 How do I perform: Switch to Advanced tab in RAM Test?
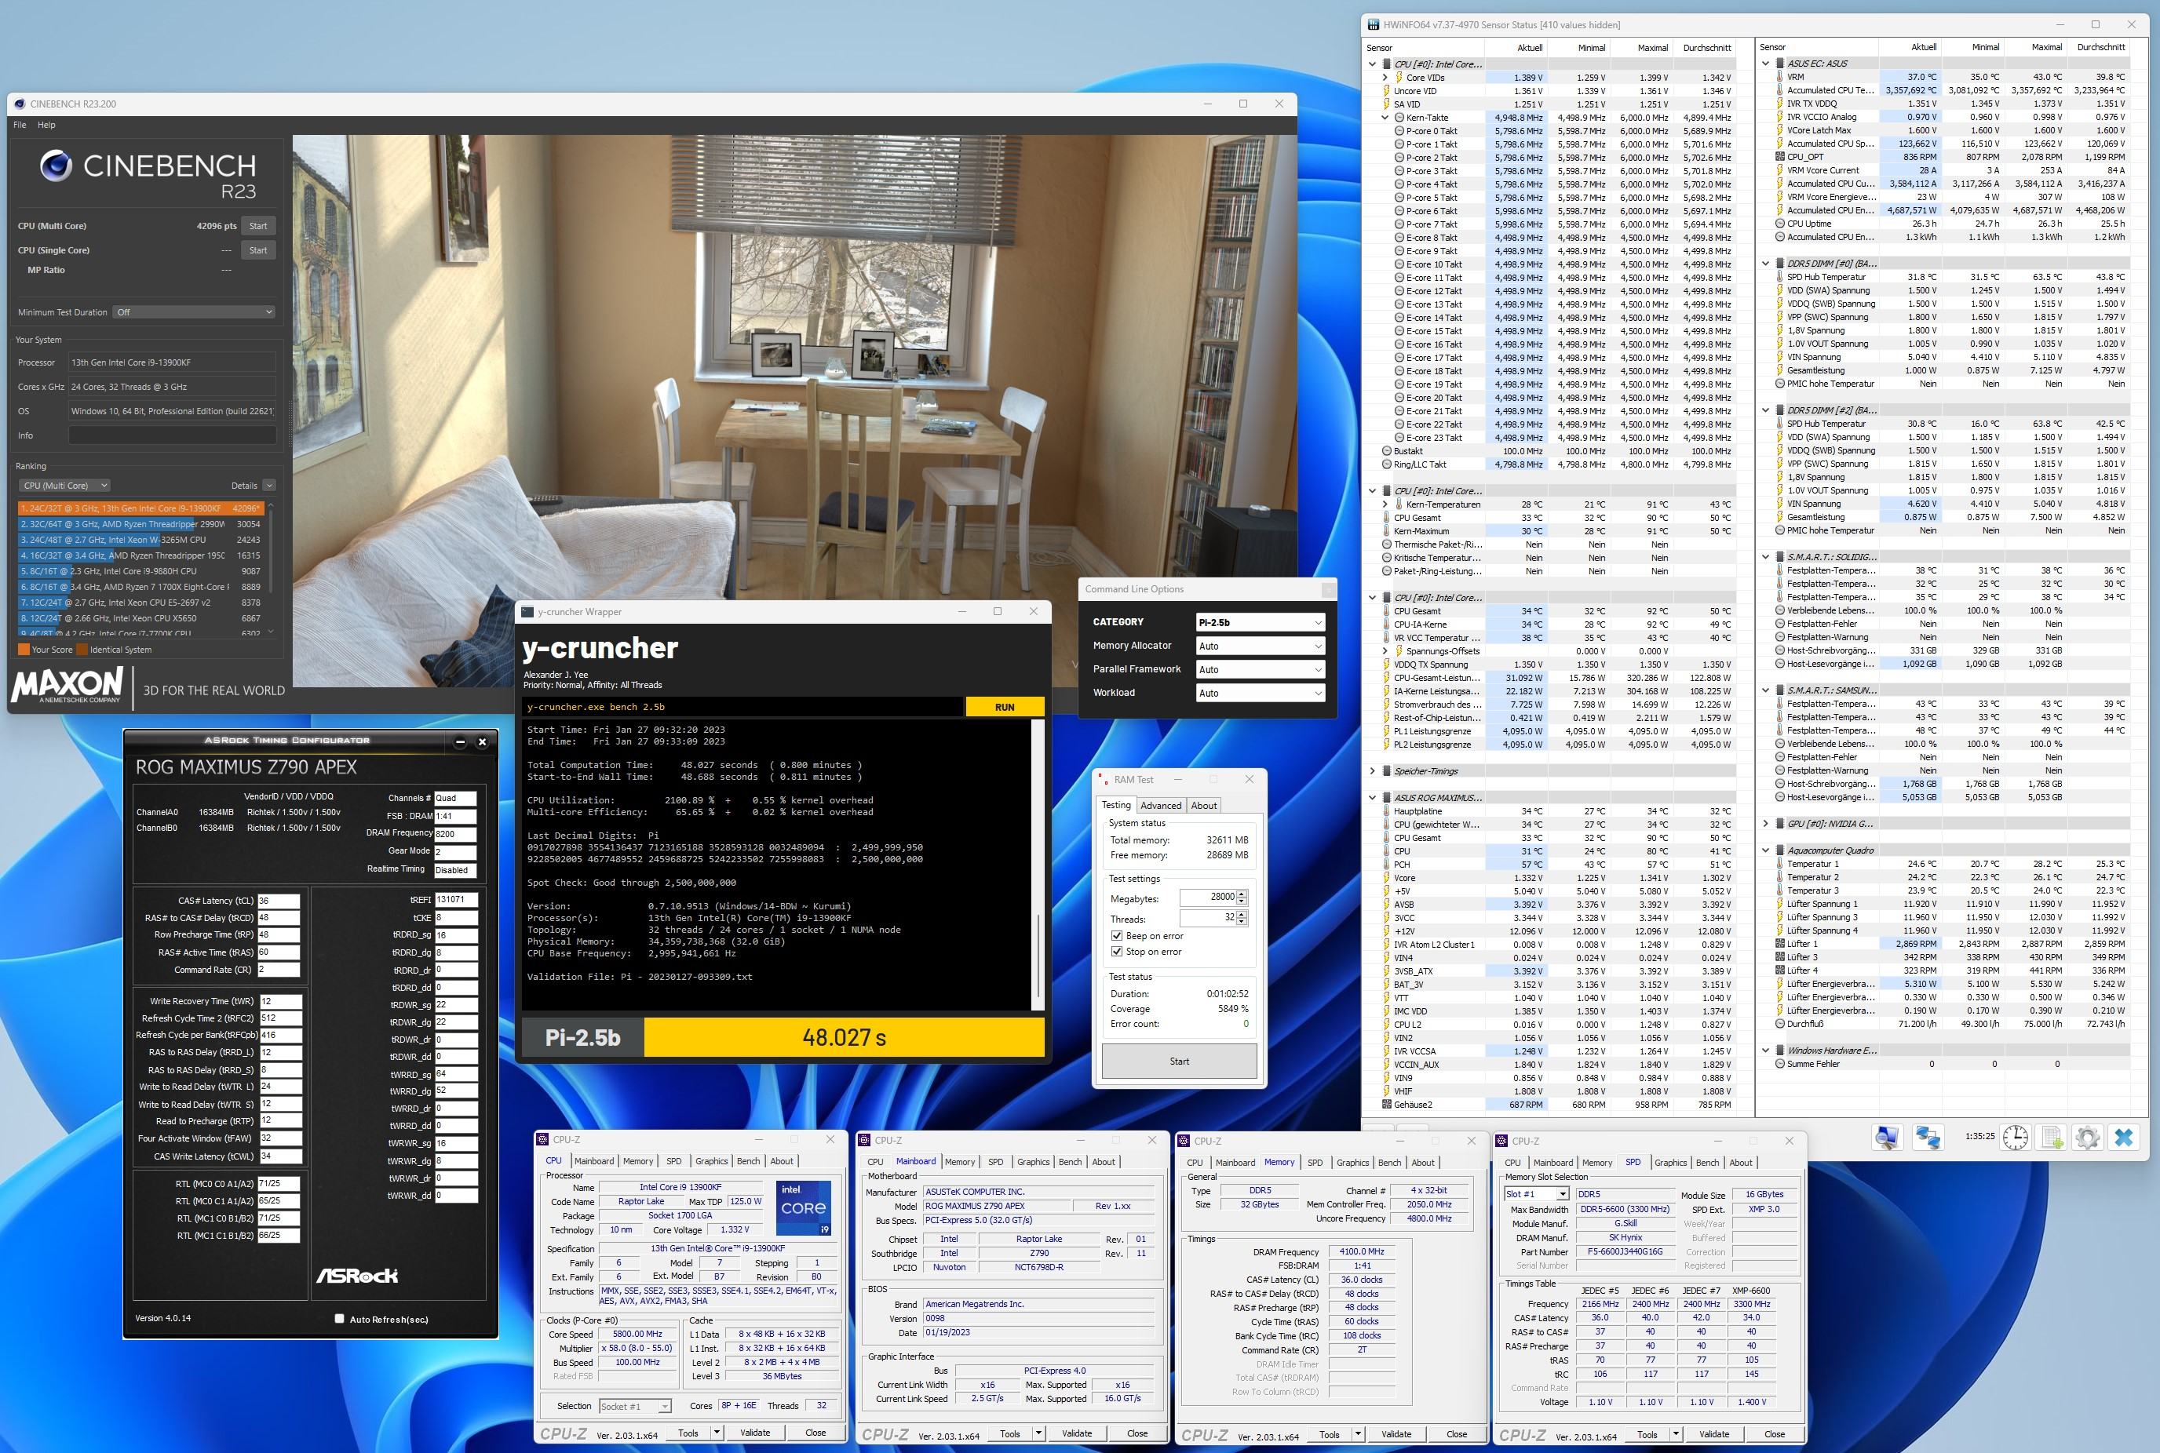1161,805
